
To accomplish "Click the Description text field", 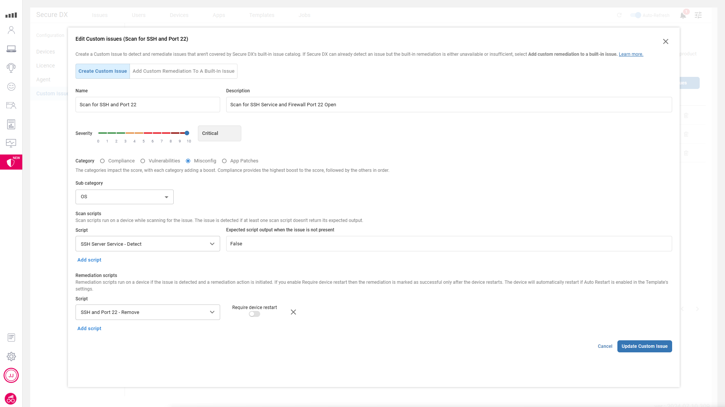I will click(x=449, y=105).
